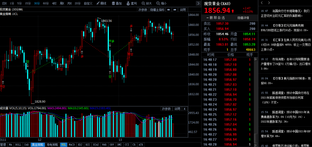
Task: Switch chart to 15分 period
Action: [x=28, y=3]
